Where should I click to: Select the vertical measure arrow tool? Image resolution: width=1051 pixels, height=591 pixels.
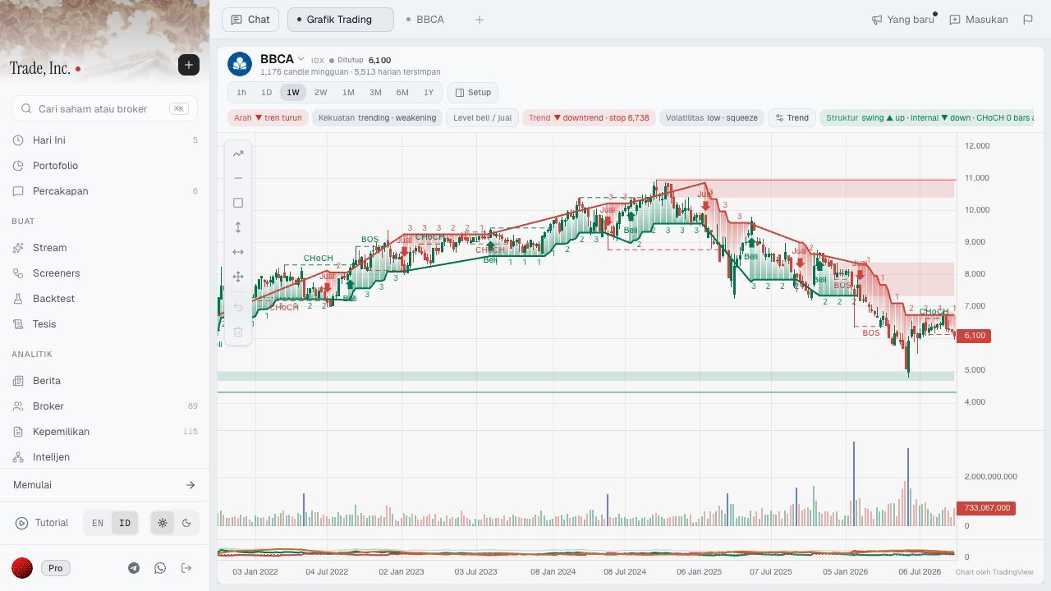coord(238,227)
